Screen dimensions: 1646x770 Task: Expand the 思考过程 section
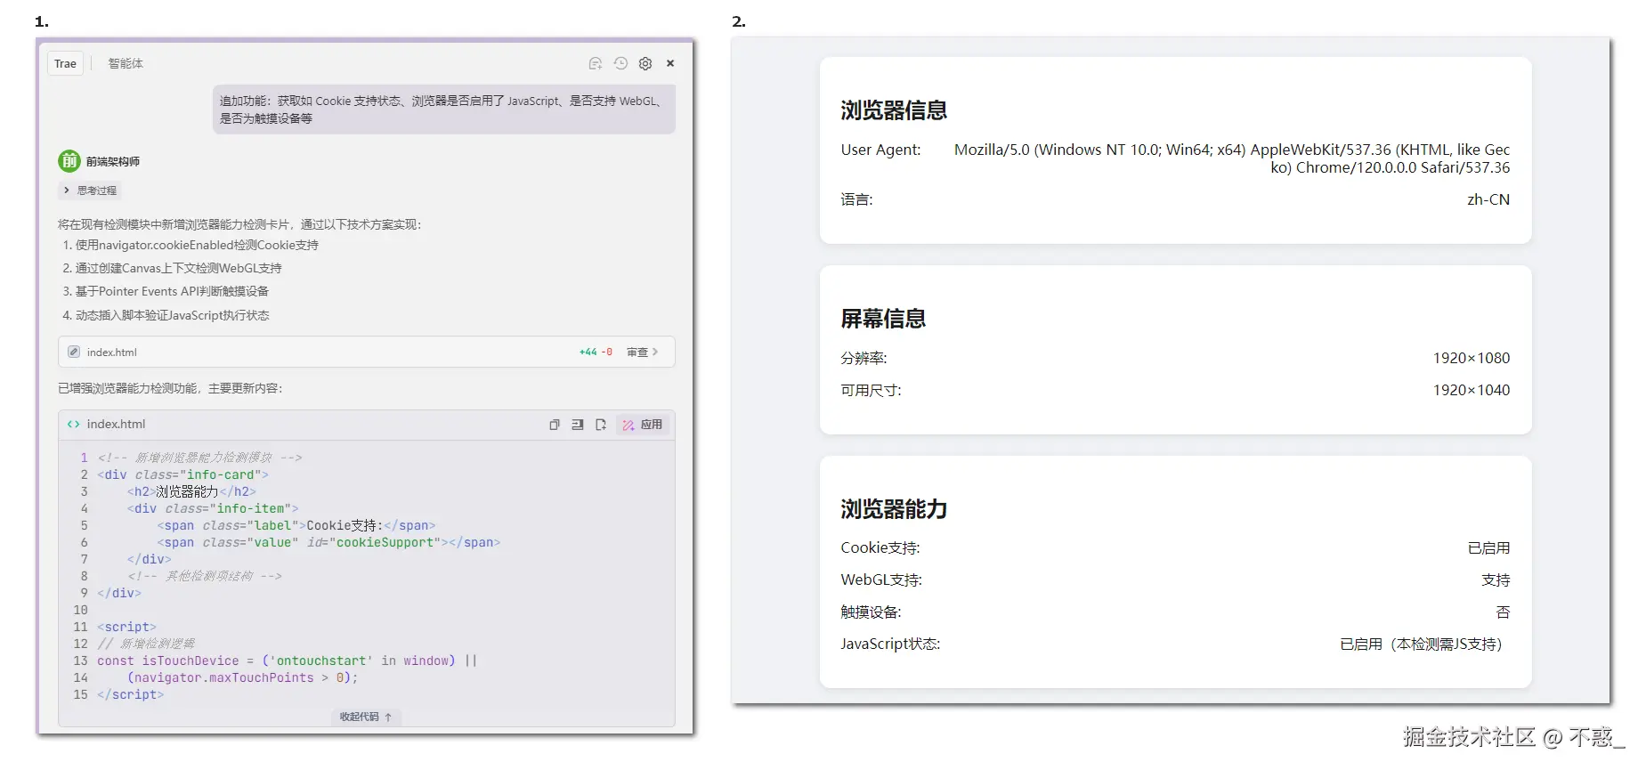pyautogui.click(x=90, y=190)
